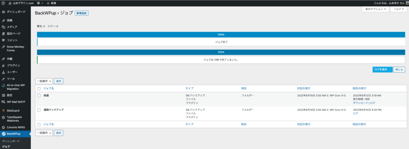Image resolution: width=409 pixels, height=149 pixels.
Task: Click the ログを表示 button
Action: click(382, 70)
